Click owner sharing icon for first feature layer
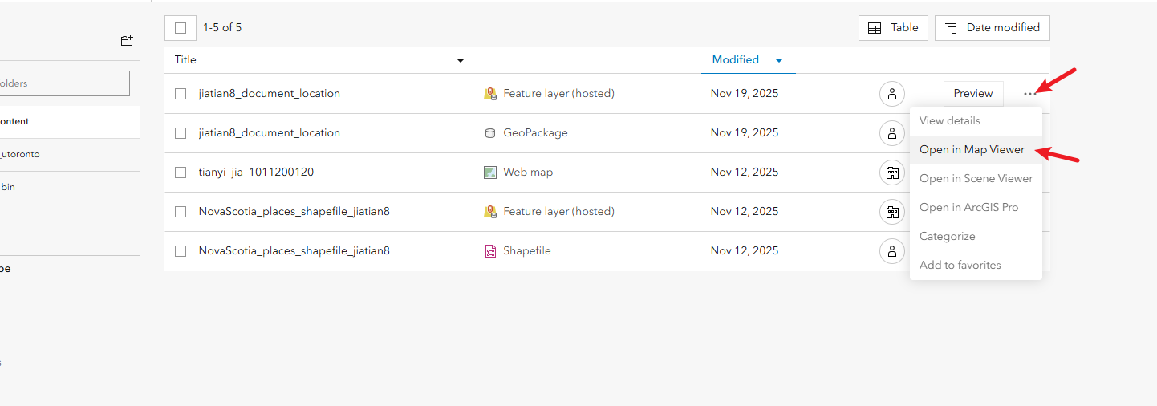 pyautogui.click(x=891, y=94)
